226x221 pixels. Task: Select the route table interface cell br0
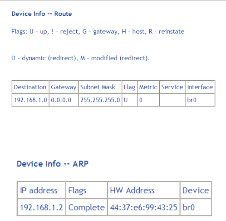pos(200,100)
